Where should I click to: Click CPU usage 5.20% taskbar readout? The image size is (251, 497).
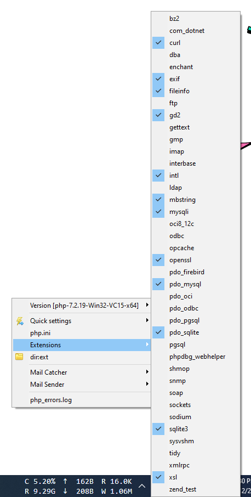40,482
